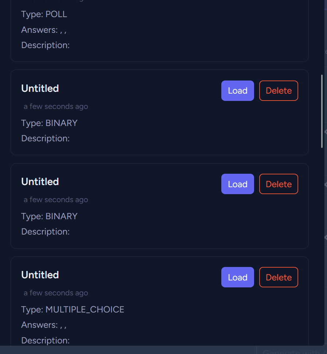
Task: Click the MULTIPLE_CHOICE card's Untitled title
Action: pyautogui.click(x=40, y=275)
